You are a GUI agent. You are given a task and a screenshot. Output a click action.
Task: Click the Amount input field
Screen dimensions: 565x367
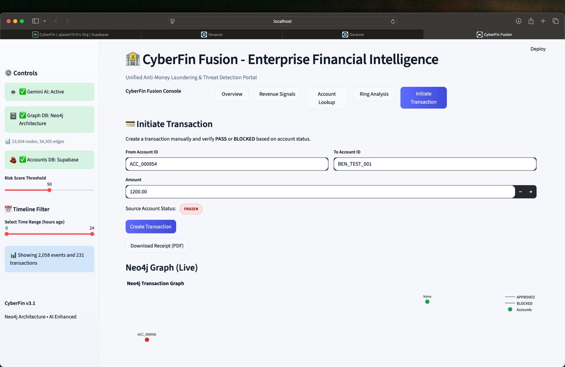[x=320, y=192]
